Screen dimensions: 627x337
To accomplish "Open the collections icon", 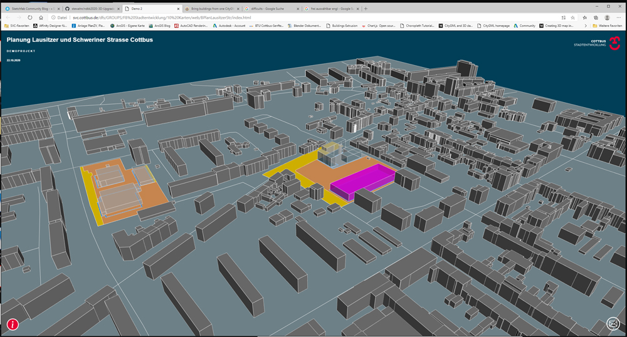I will coord(596,18).
